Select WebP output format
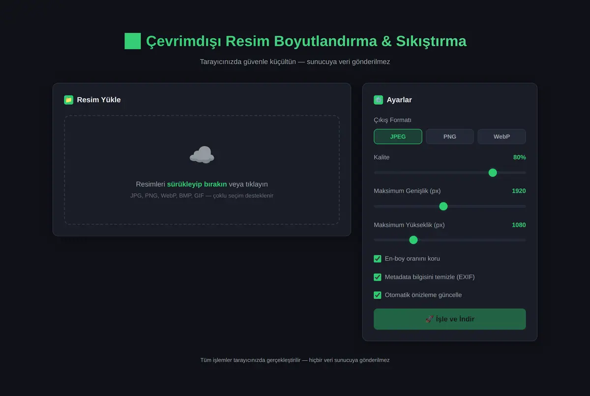This screenshot has height=396, width=590. 501,137
